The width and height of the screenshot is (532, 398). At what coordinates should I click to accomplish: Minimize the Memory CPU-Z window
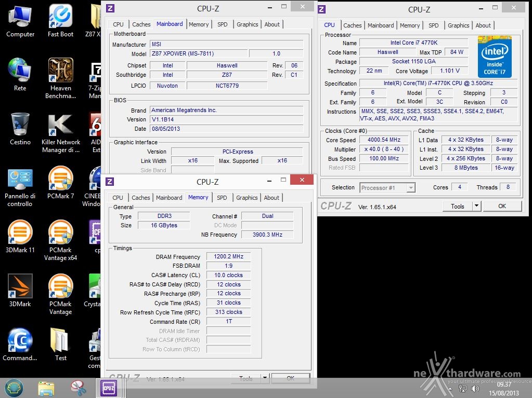click(269, 181)
